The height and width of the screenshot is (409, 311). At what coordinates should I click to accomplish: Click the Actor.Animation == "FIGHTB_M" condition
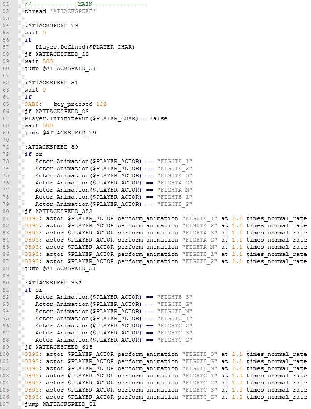pyautogui.click(x=114, y=312)
